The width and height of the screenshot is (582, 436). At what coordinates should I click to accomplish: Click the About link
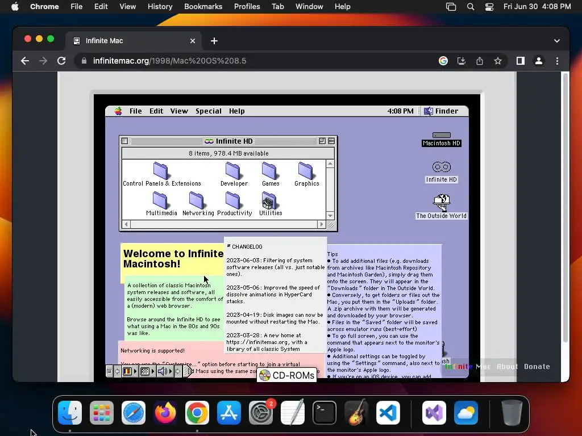507,366
